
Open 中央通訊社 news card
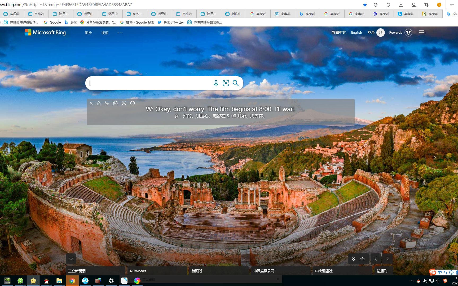point(342,271)
